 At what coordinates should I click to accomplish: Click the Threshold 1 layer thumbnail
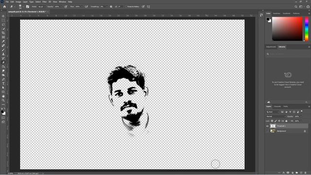[273, 126]
